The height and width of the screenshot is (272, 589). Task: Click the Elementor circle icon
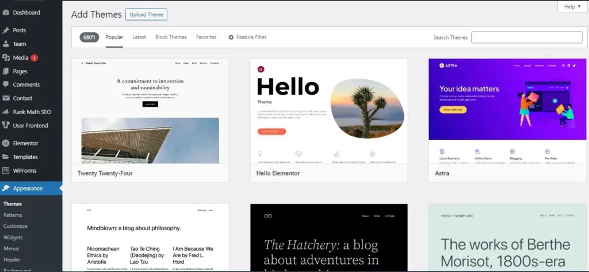pyautogui.click(x=6, y=143)
